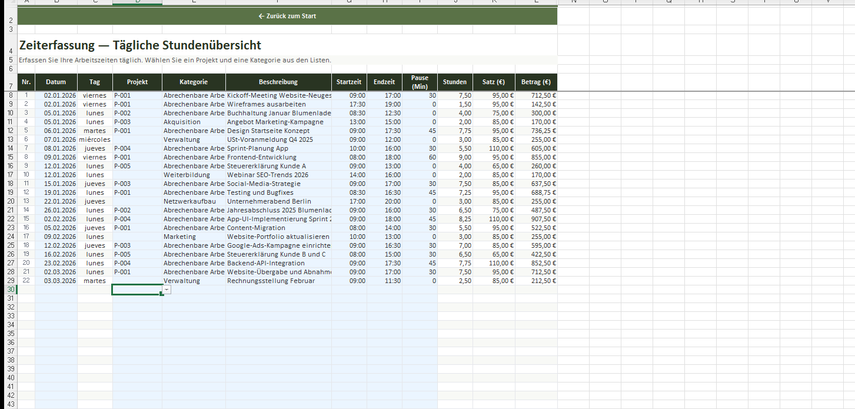Click the Kategorie header cell
Screen dimensions: 855x409
(x=194, y=82)
